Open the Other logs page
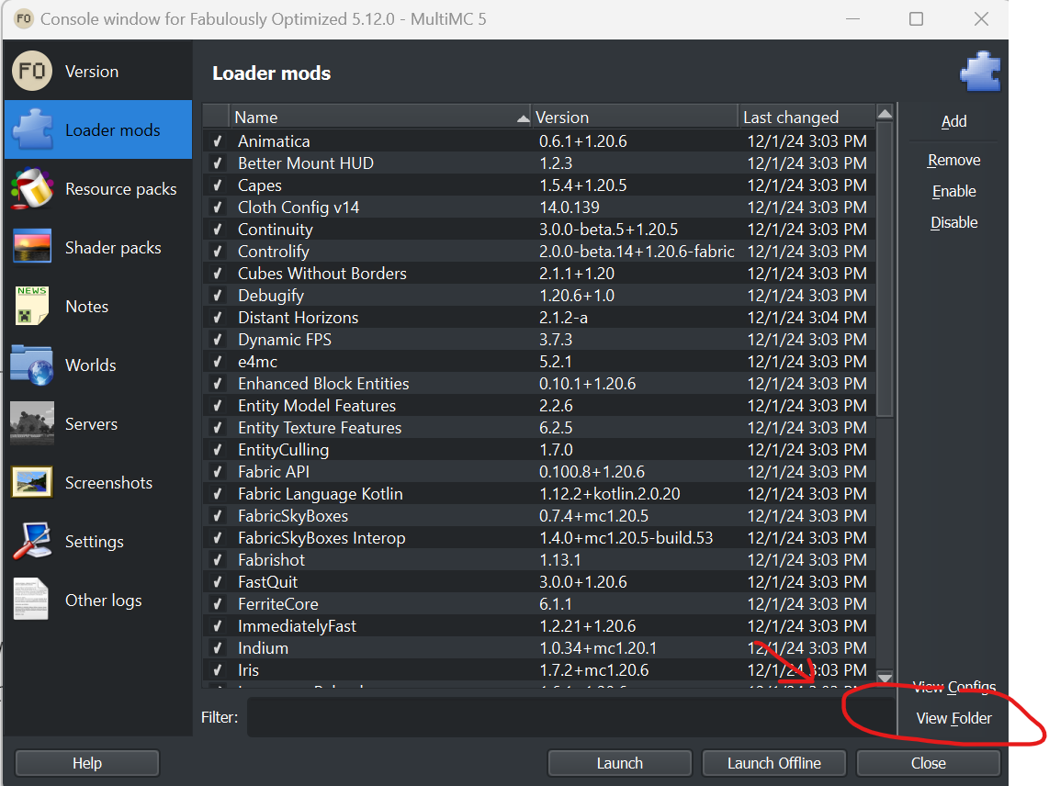The width and height of the screenshot is (1049, 786). (98, 601)
